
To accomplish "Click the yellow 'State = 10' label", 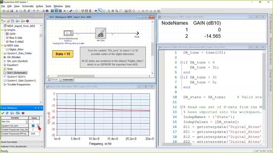I will (63, 54).
